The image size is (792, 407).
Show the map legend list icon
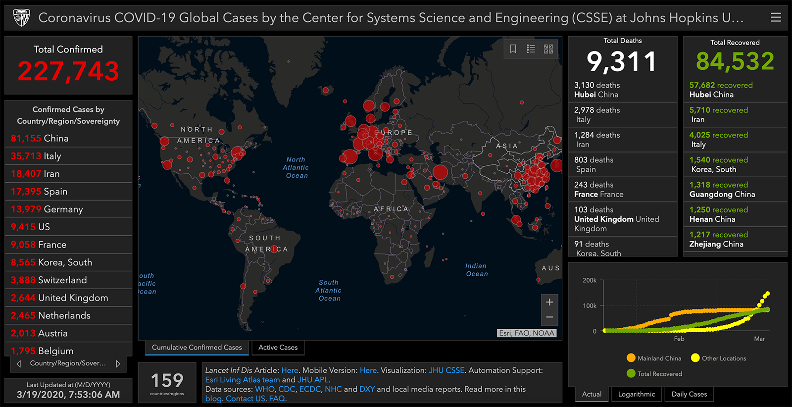coord(531,49)
